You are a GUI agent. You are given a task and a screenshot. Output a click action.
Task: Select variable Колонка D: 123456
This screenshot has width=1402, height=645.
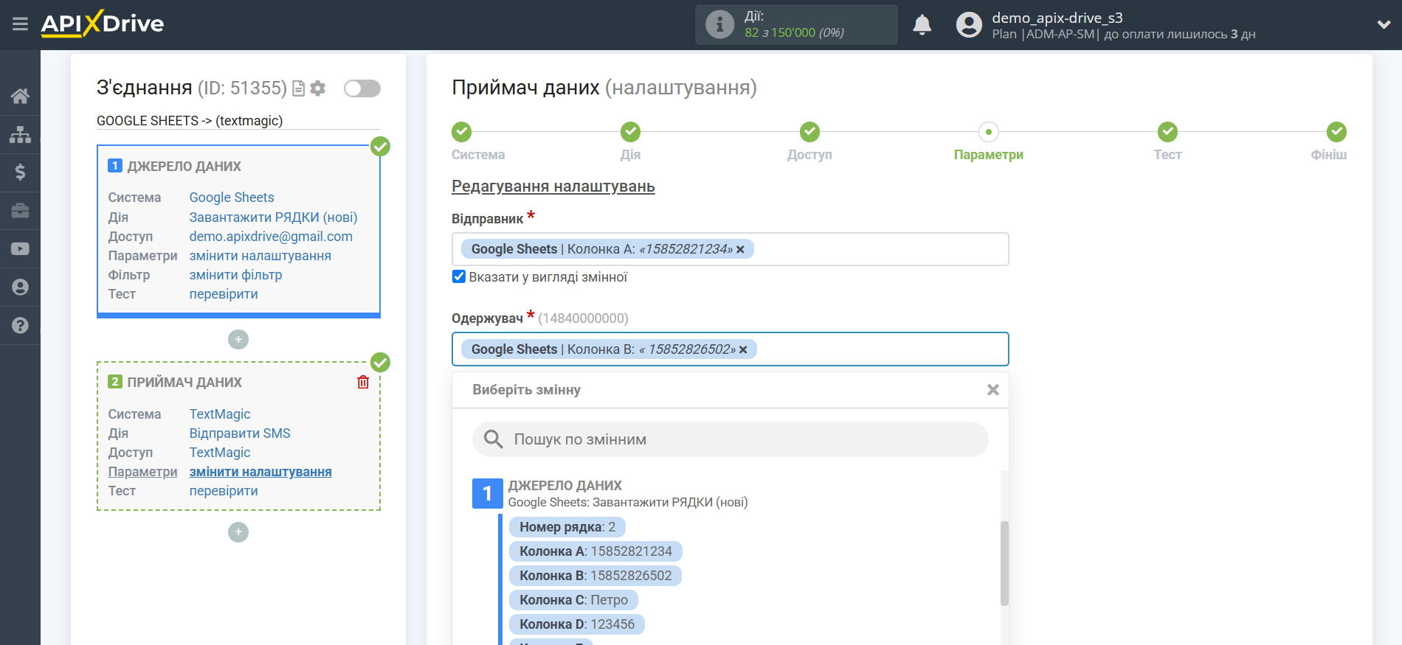tap(577, 624)
